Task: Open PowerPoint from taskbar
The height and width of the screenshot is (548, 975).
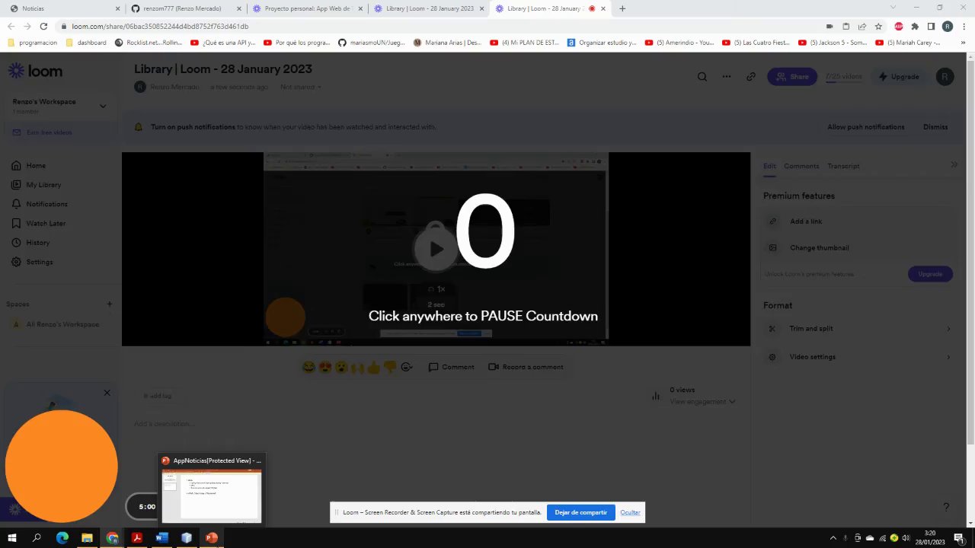Action: (x=212, y=537)
